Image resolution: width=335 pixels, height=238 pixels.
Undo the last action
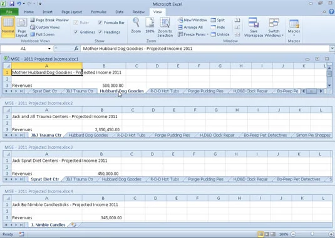pyautogui.click(x=19, y=4)
